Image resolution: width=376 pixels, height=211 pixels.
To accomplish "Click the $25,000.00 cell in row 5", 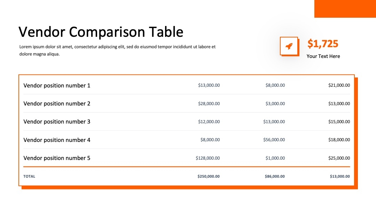I will 339,158.
